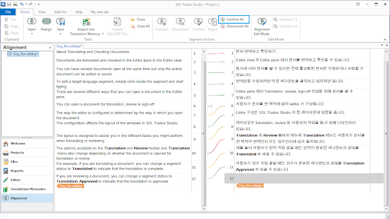
Task: Select source segment 'About Translating and Checking Documents'
Action: click(123, 52)
